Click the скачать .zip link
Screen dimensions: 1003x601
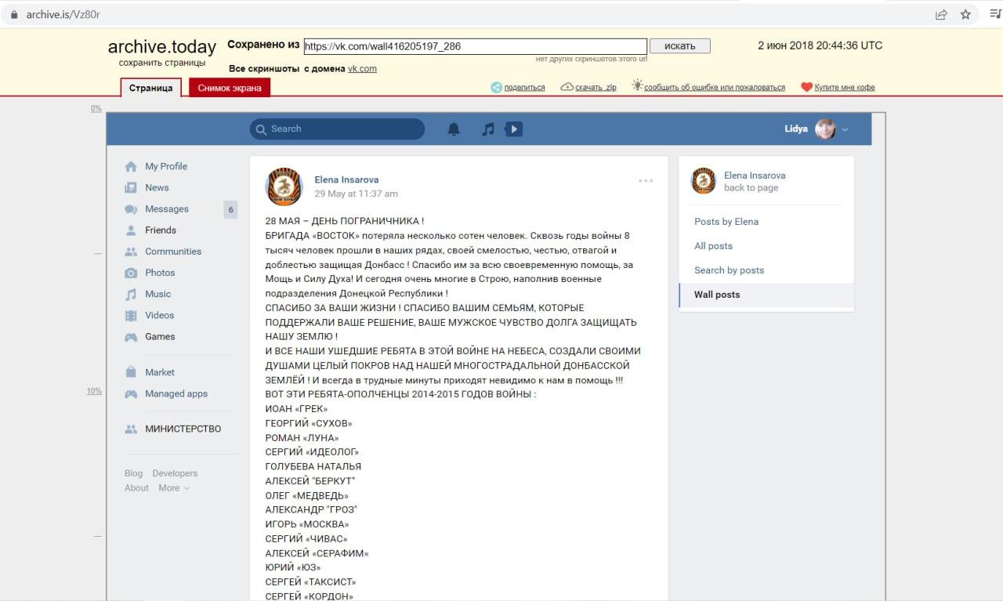tap(596, 88)
